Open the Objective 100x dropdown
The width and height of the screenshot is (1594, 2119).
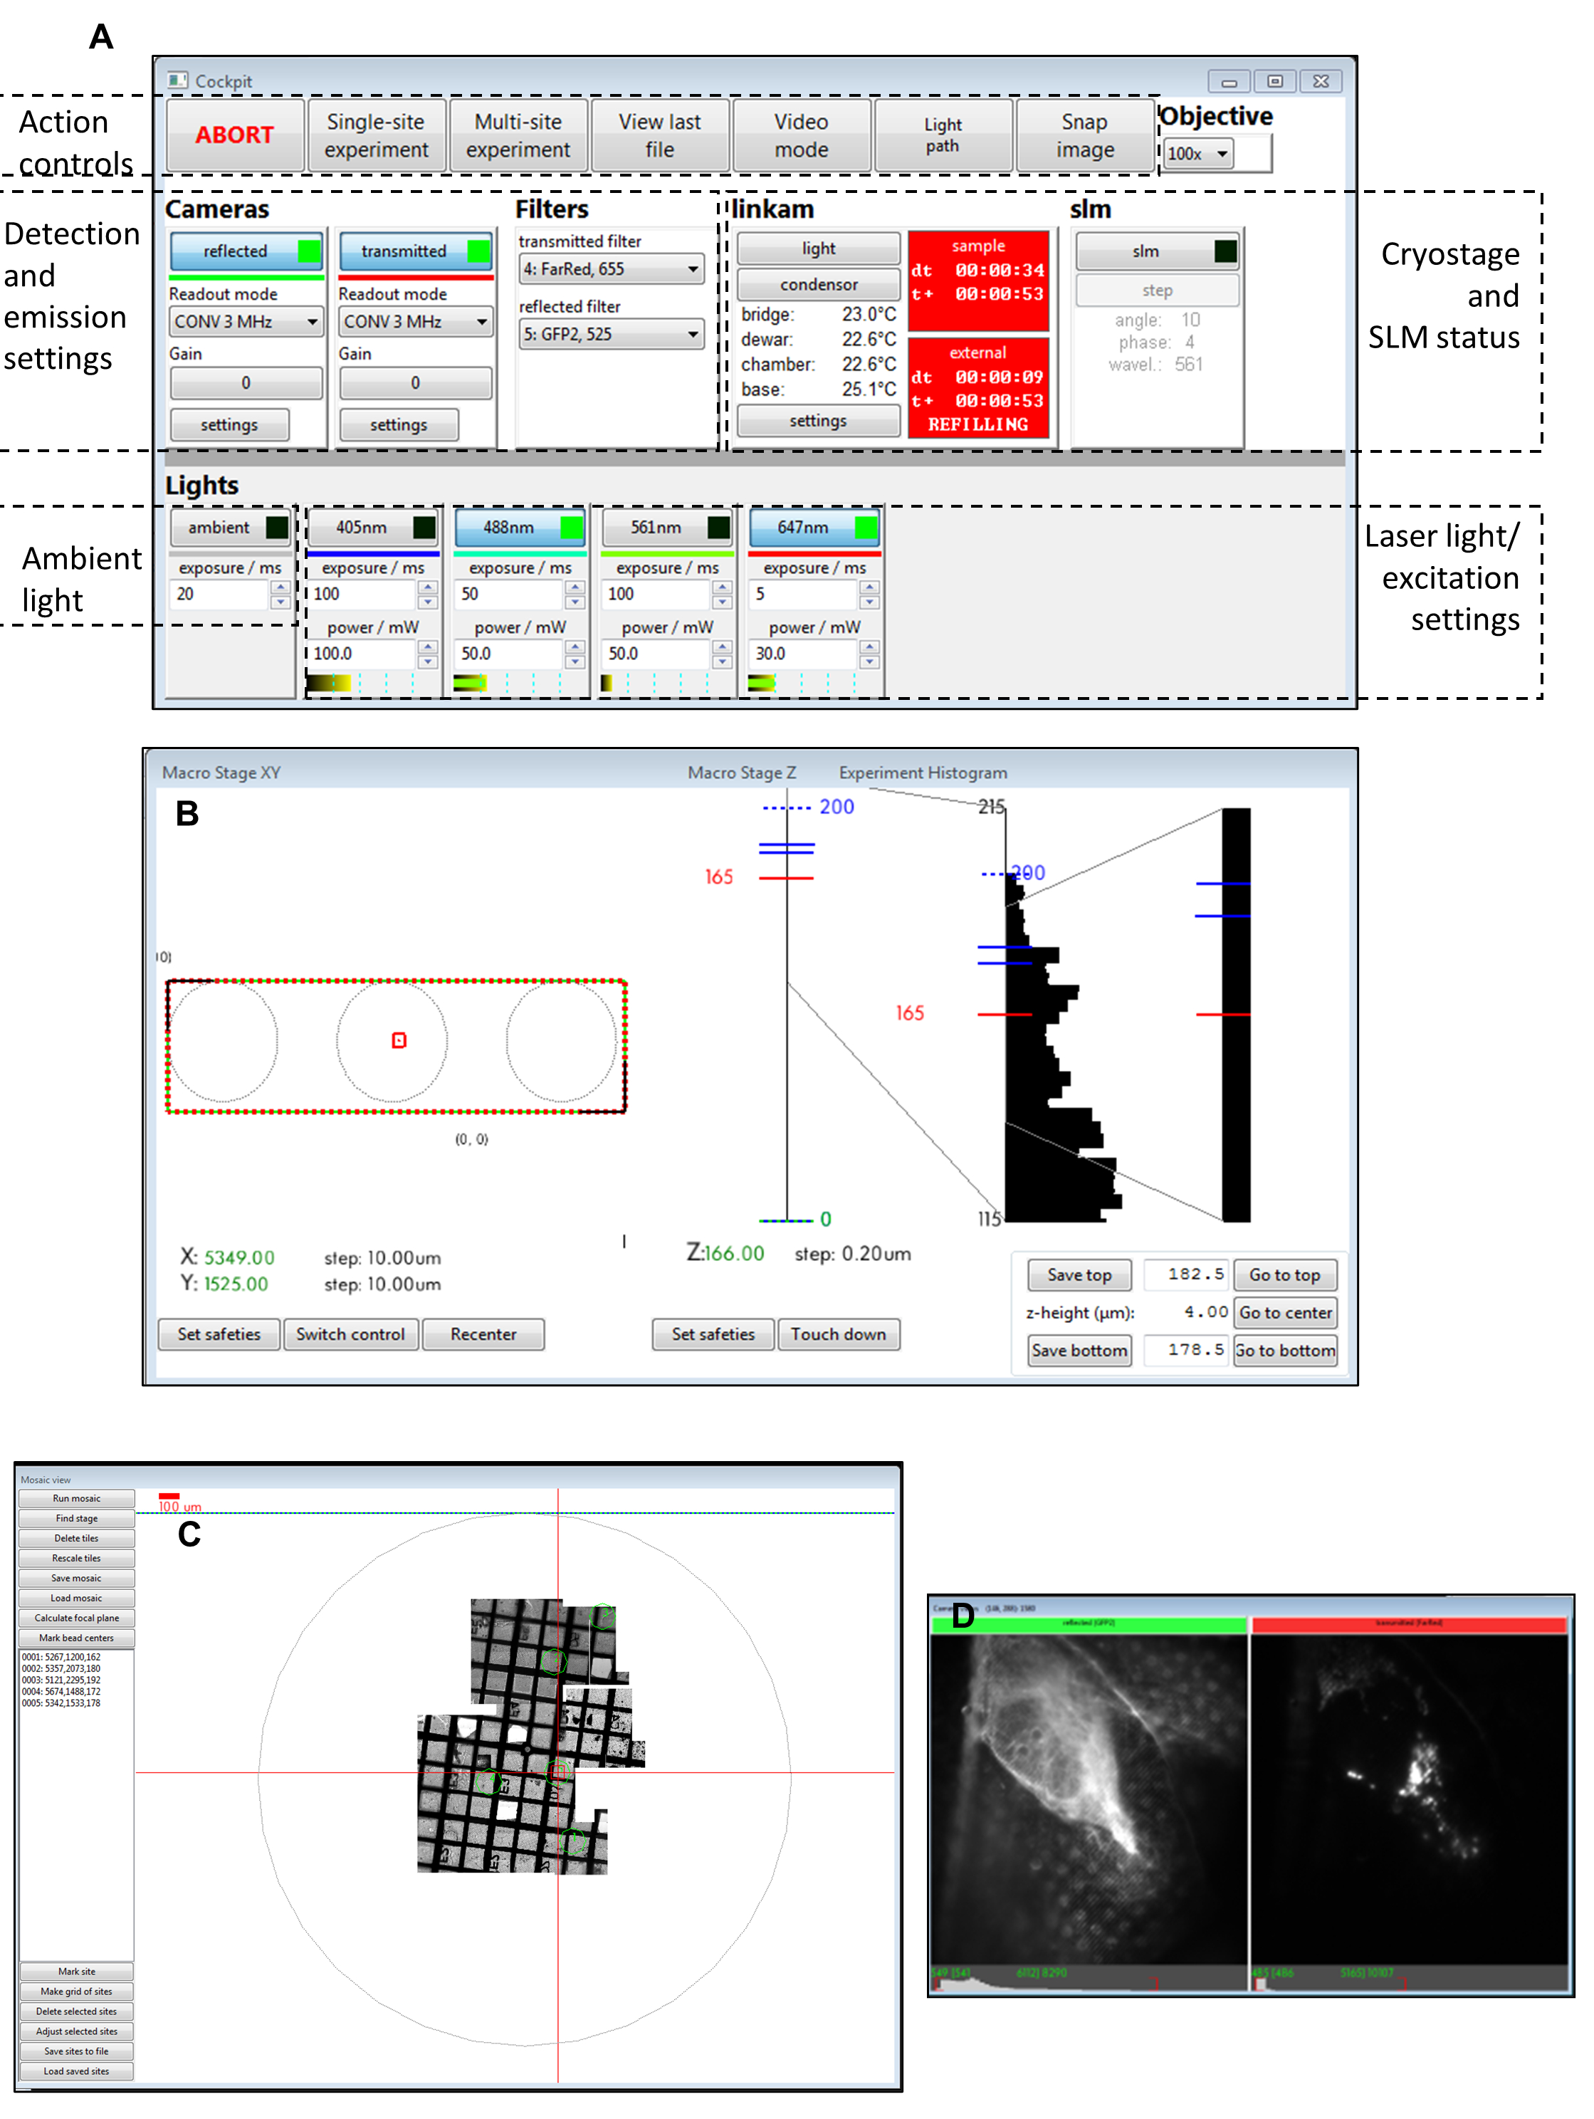[x=1198, y=153]
